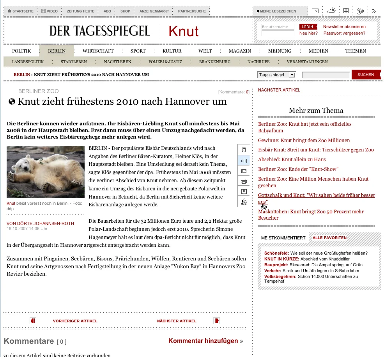Viewport: 384px width, 357px height.
Task: Open the Kommentar hinzufügen link
Action: tap(202, 340)
